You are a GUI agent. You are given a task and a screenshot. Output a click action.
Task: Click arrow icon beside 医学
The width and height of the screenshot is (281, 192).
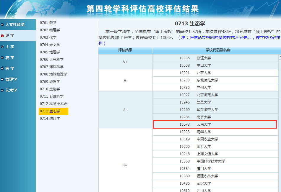[2, 68]
